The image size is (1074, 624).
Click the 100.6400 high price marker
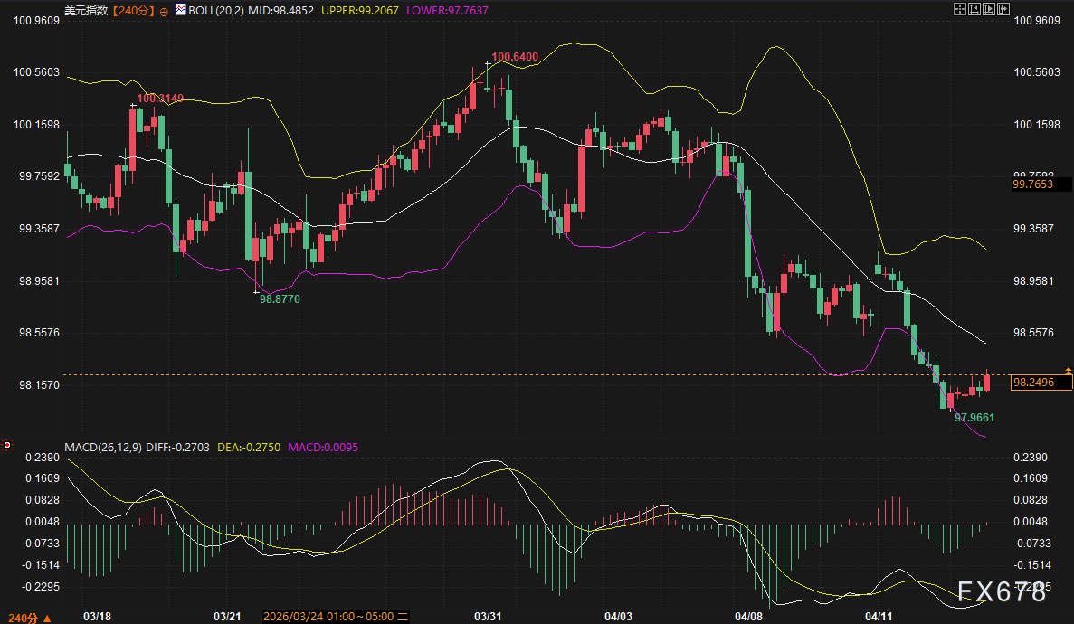click(515, 57)
